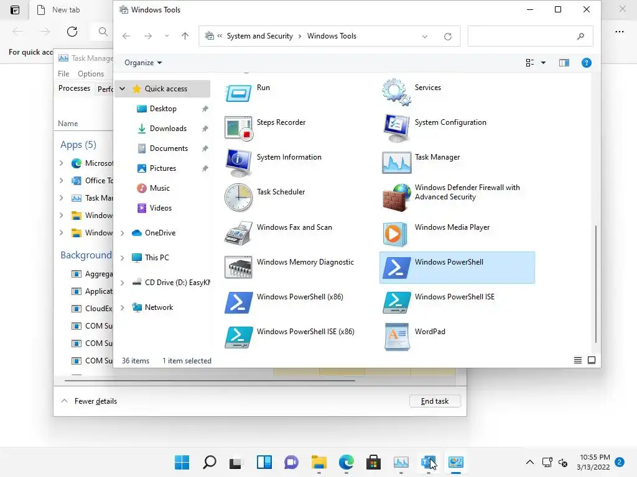
Task: Collapse the Quick access tree node
Action: coord(122,88)
